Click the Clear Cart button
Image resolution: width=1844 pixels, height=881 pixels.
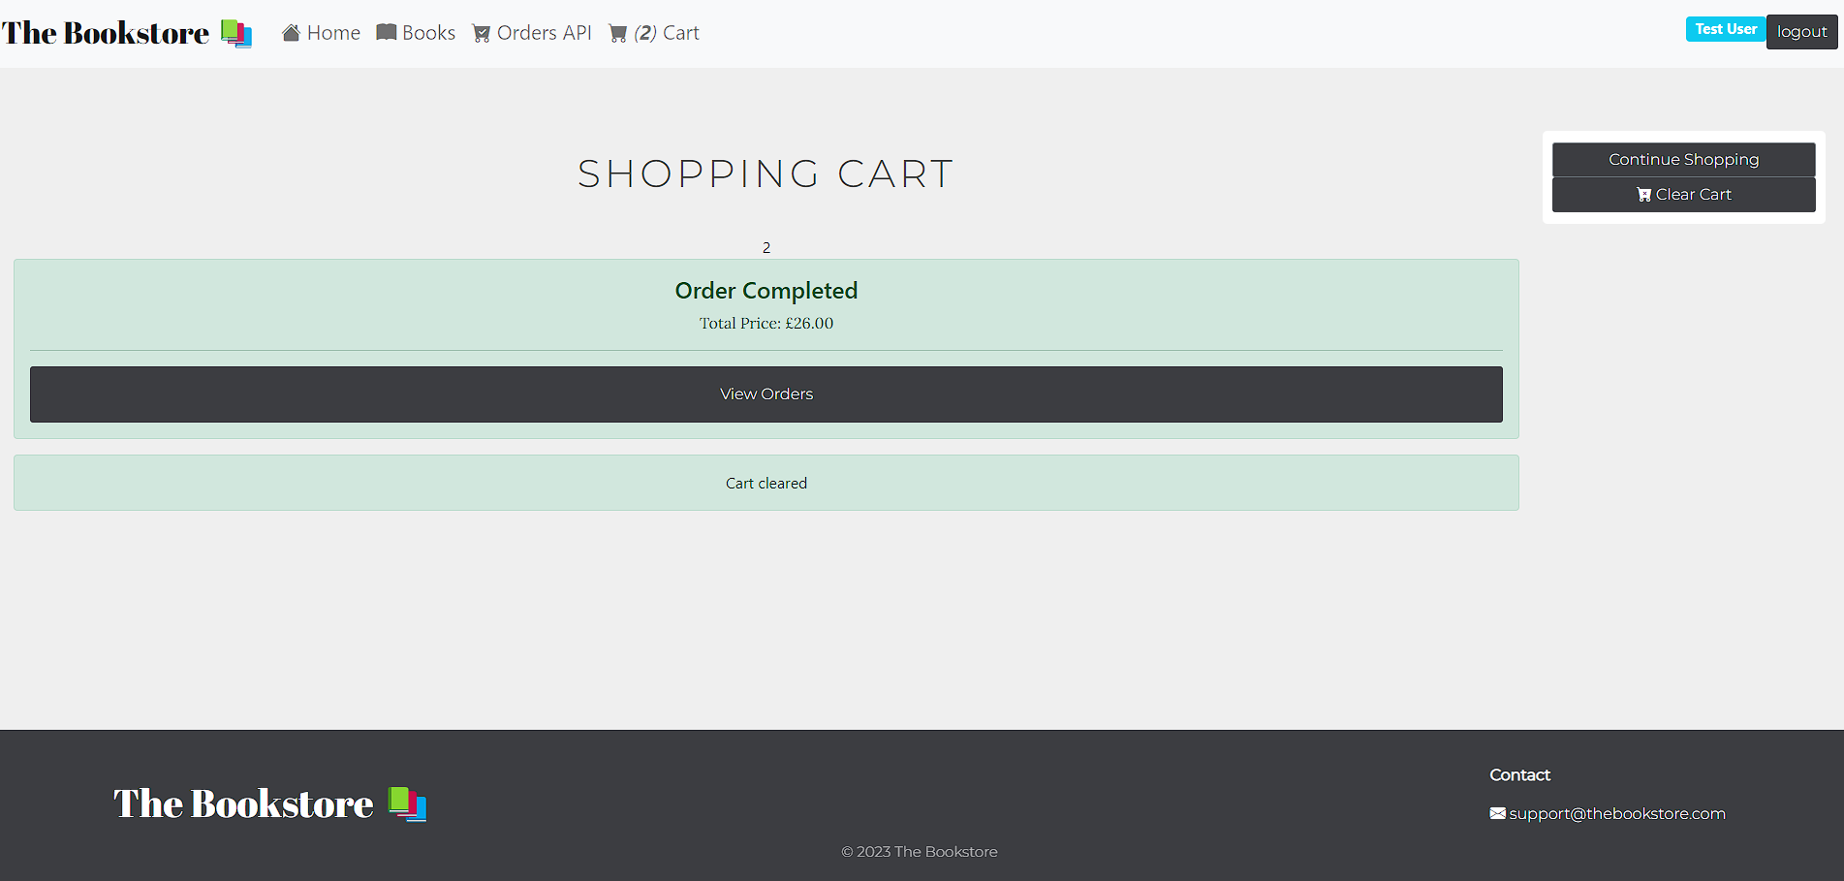coord(1684,195)
